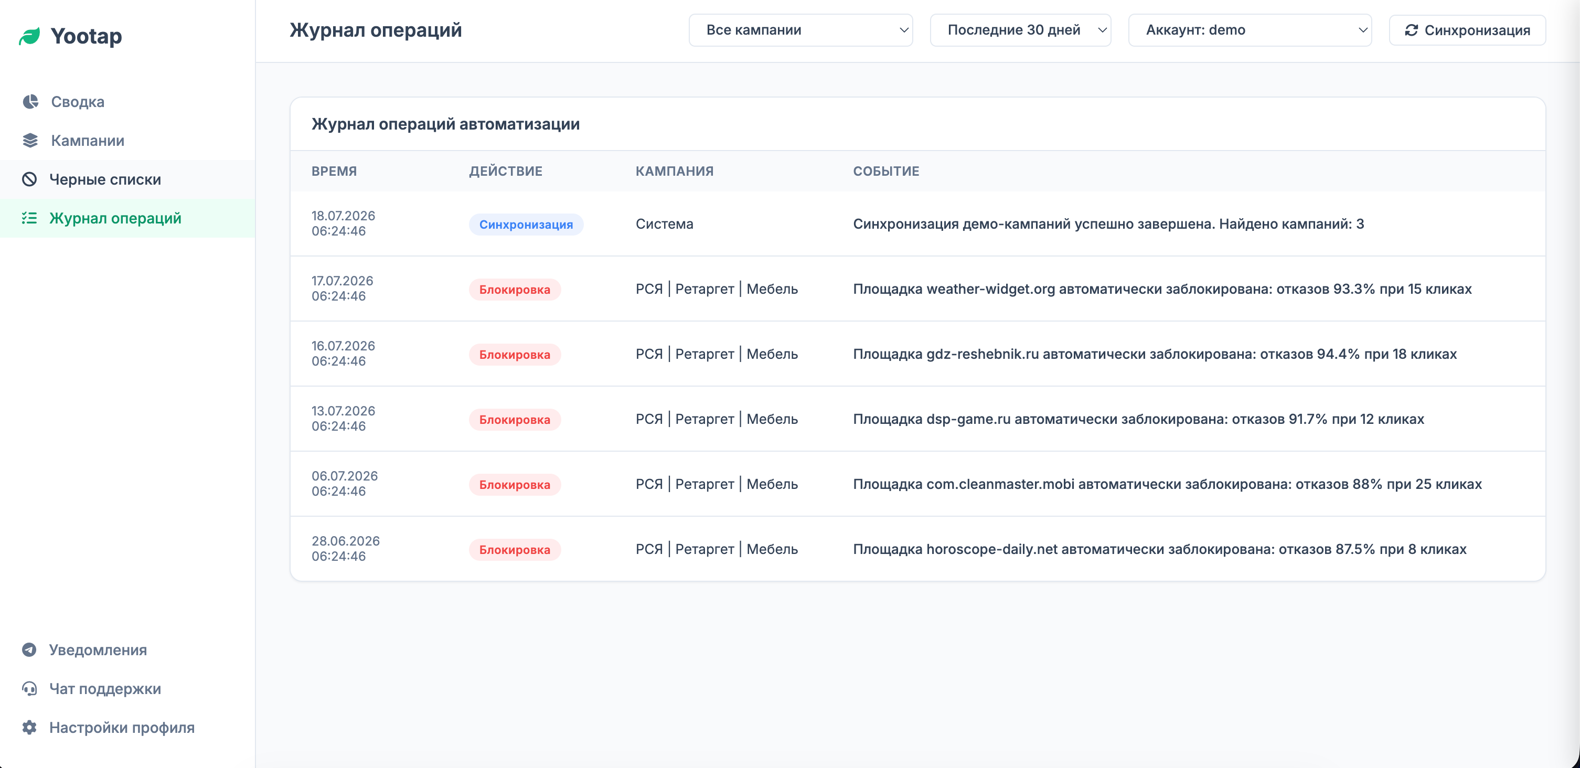Click the Yootap leaf logo icon
1580x768 pixels.
coord(29,36)
